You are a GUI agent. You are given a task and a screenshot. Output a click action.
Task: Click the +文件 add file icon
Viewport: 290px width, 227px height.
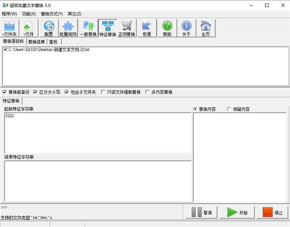[x=29, y=28]
